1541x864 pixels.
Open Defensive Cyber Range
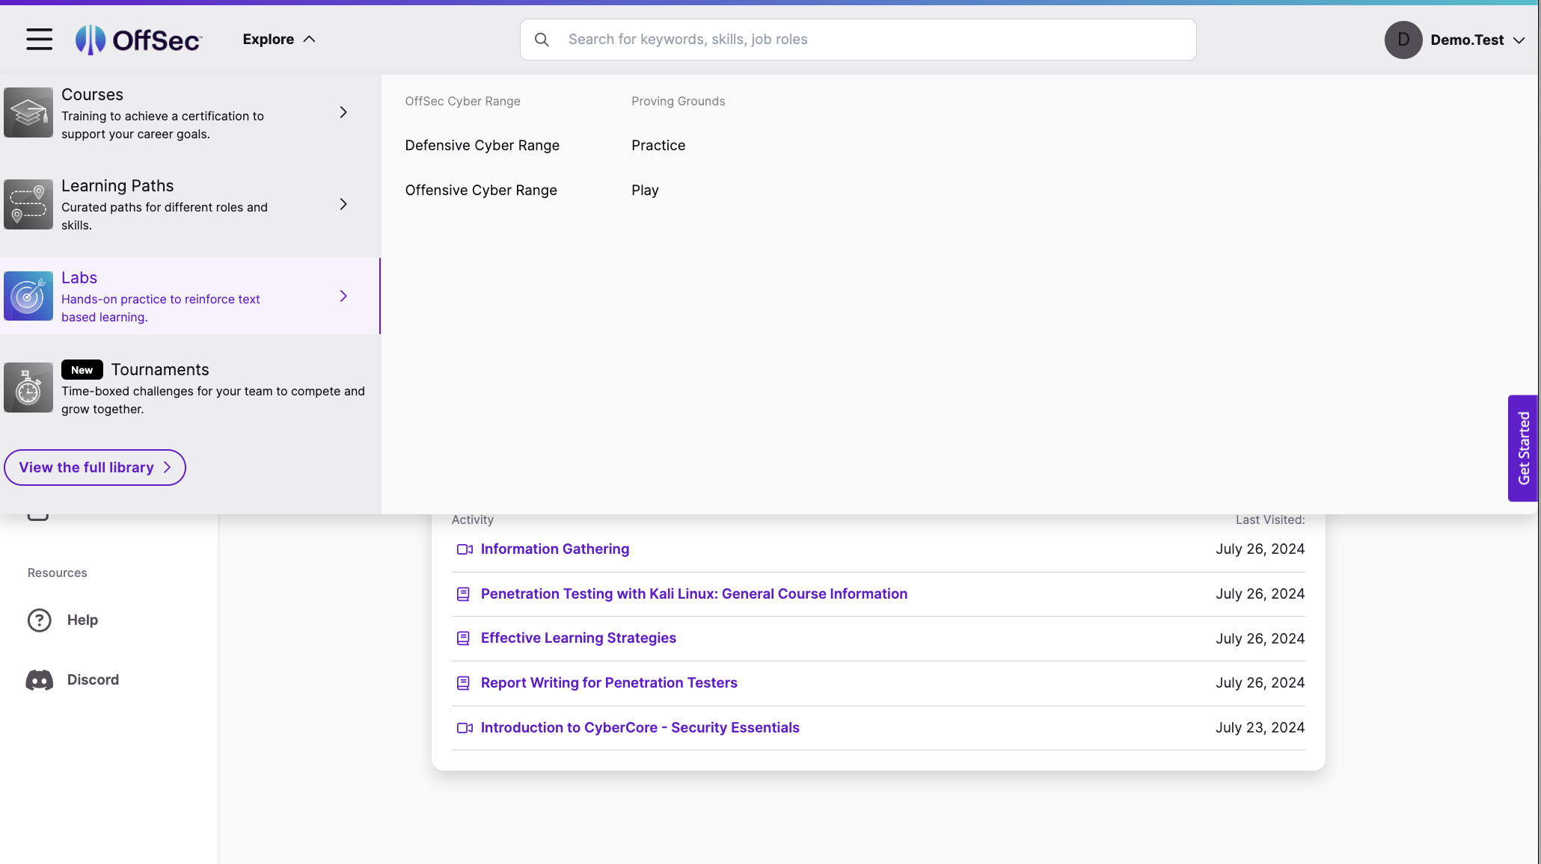tap(482, 145)
